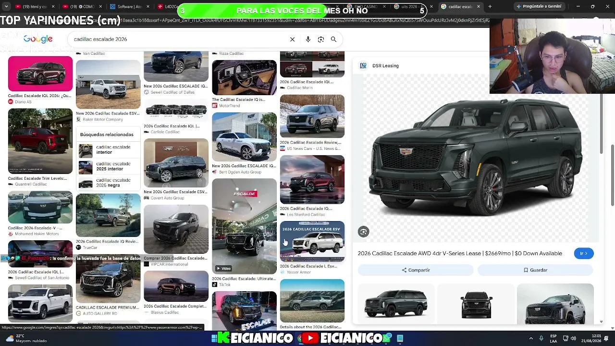Select related search cadillac escalade interior

tap(108, 150)
